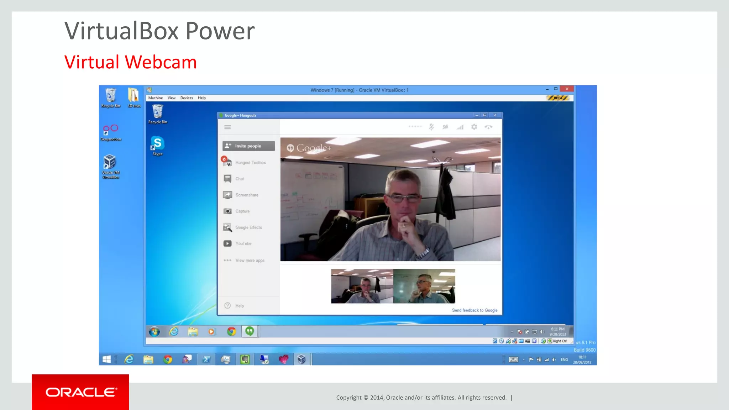Image resolution: width=729 pixels, height=410 pixels.
Task: Expand View more apps
Action: [x=250, y=261]
